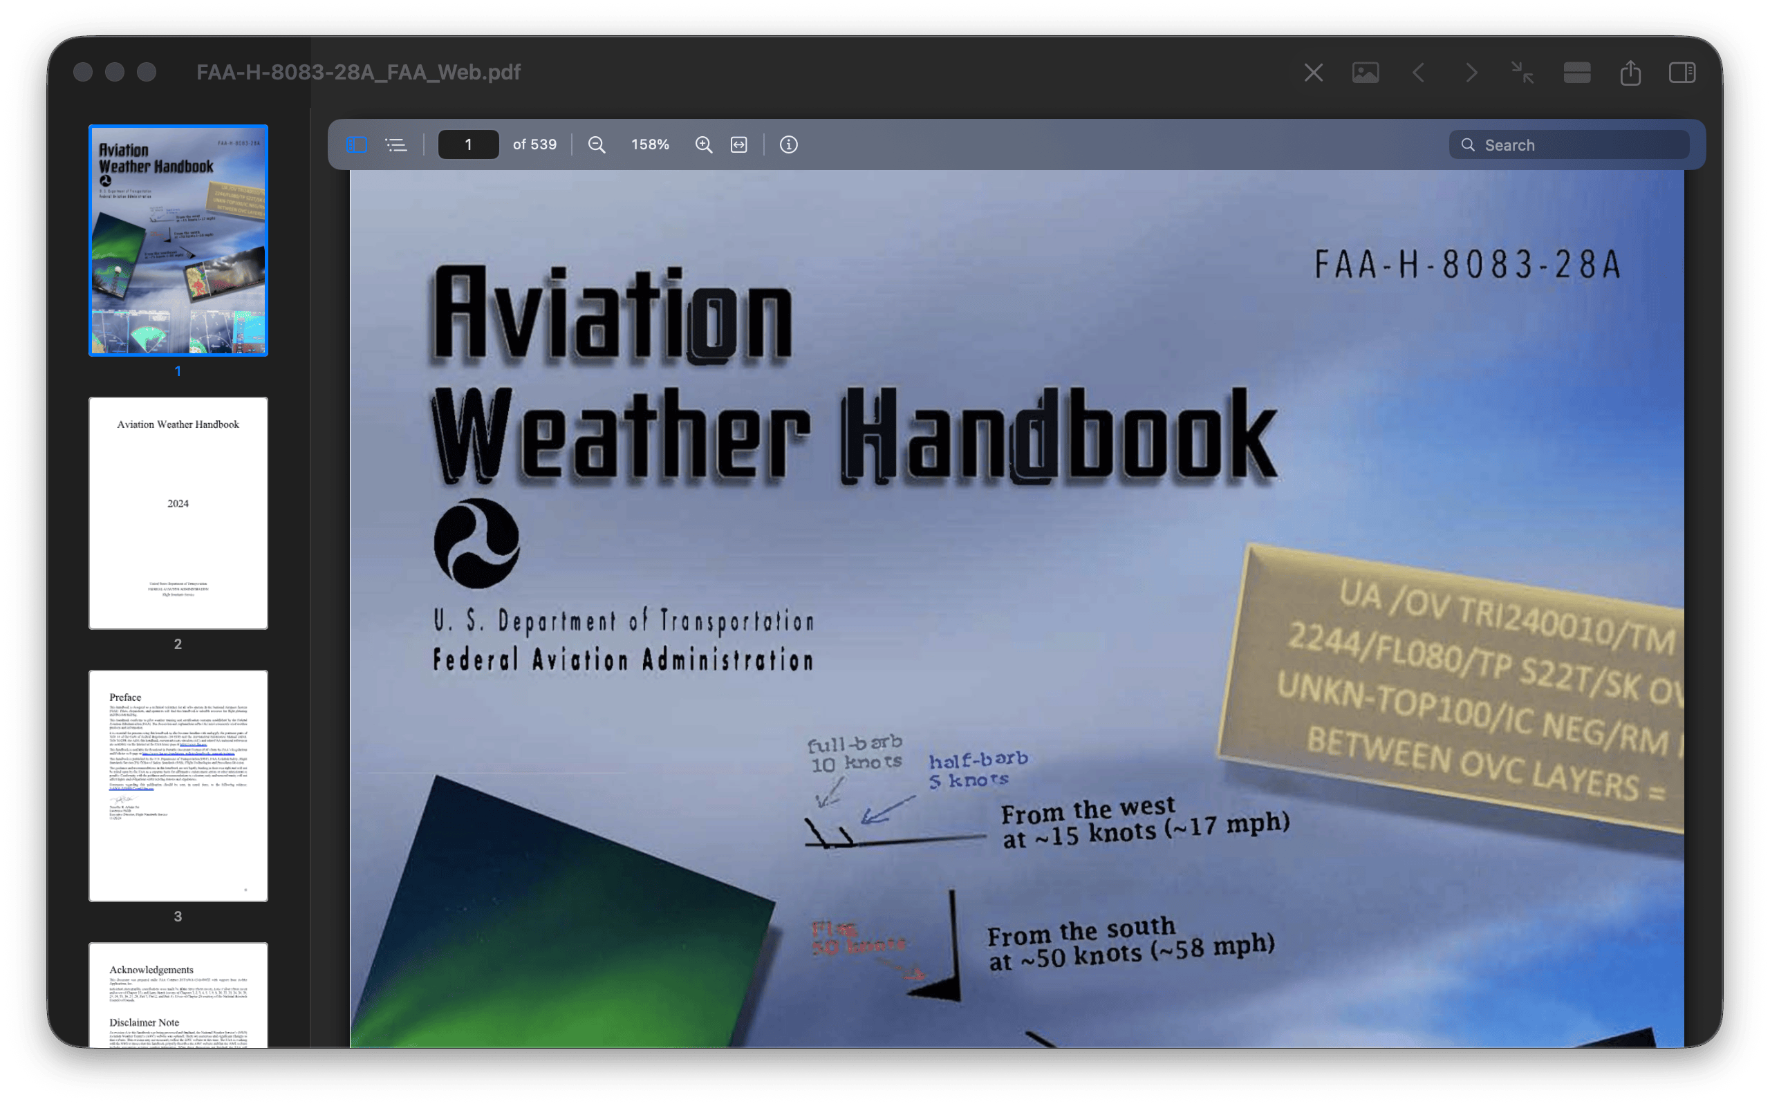Minimize the window with the middle button
1770x1106 pixels.
point(115,73)
